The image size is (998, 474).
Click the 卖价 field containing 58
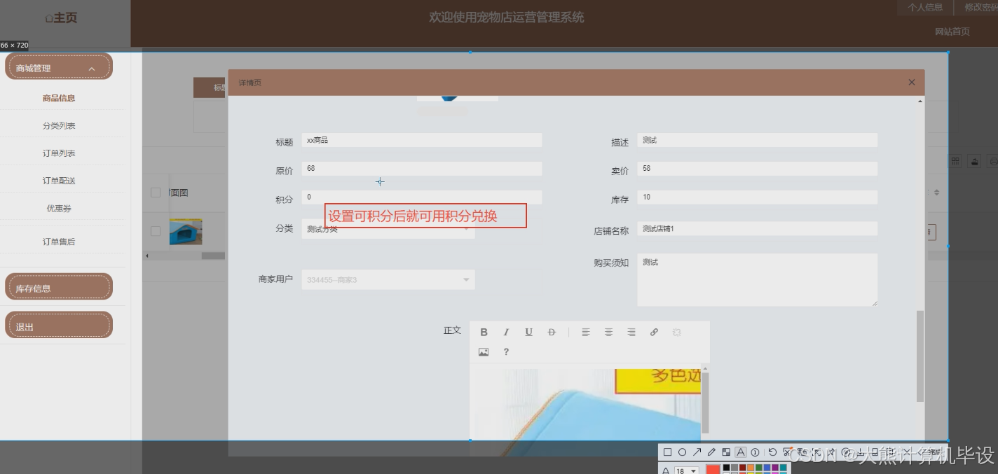coord(757,169)
